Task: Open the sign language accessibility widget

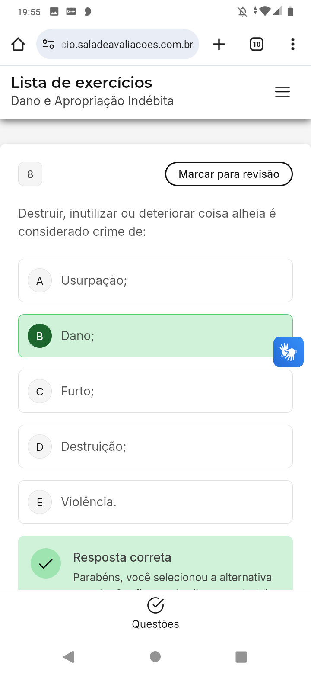Action: click(x=289, y=352)
